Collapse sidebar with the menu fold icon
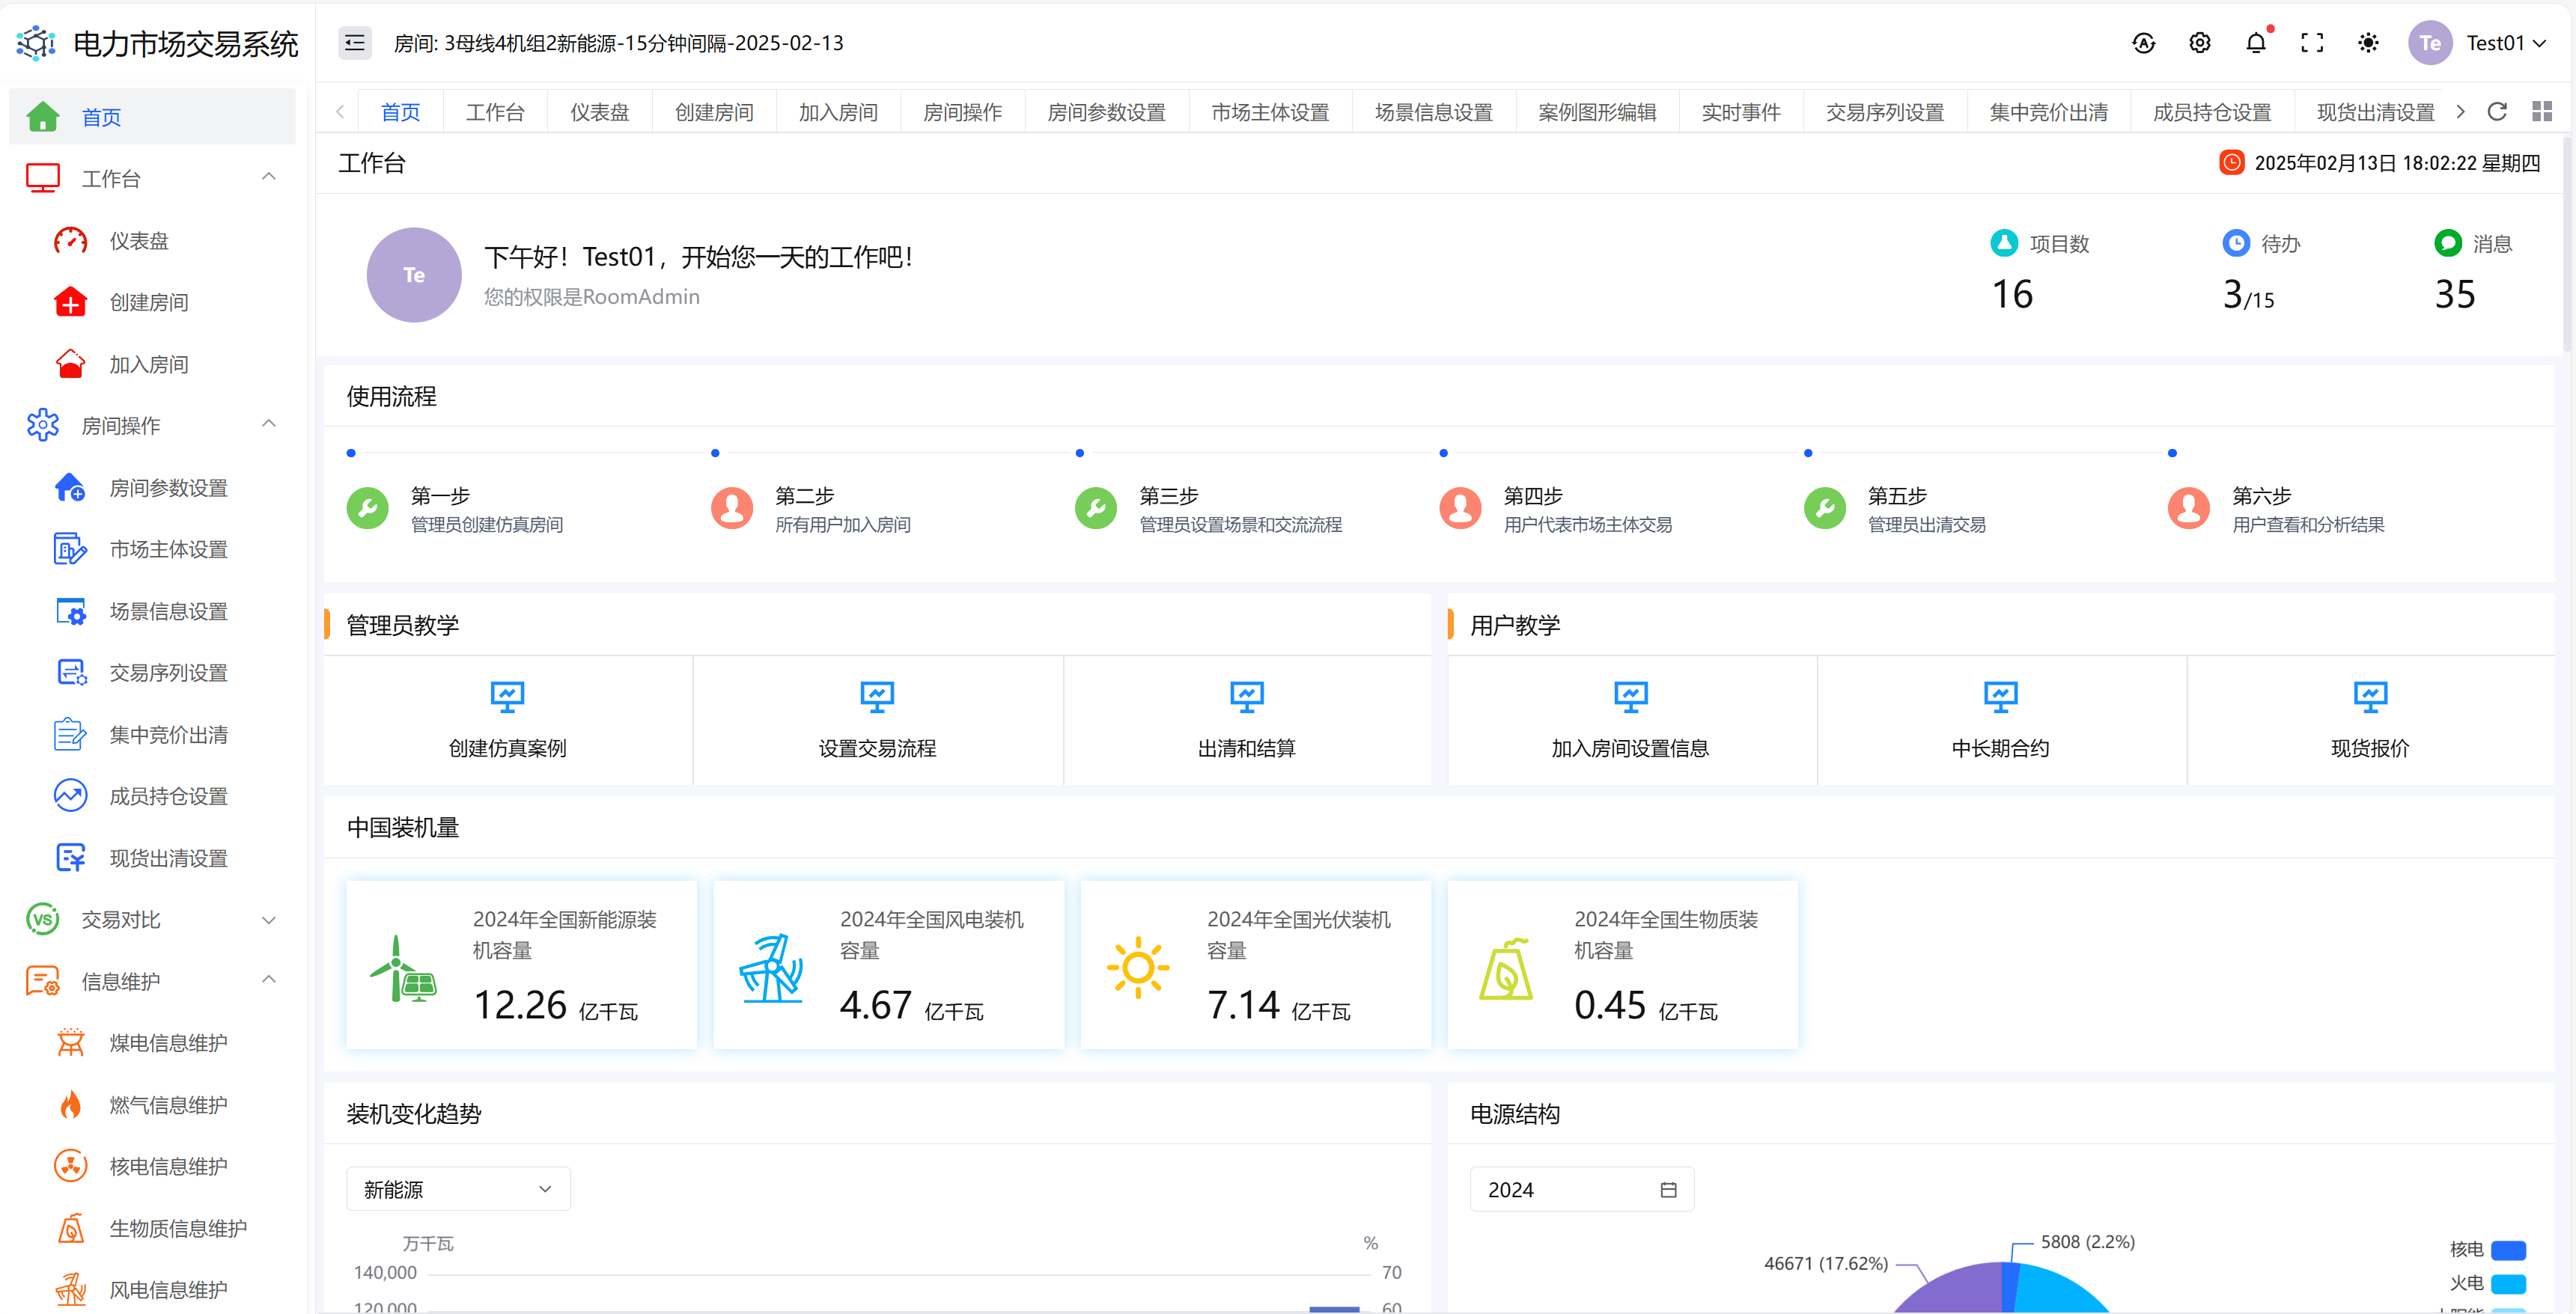Viewport: 2576px width, 1314px height. pyautogui.click(x=354, y=43)
